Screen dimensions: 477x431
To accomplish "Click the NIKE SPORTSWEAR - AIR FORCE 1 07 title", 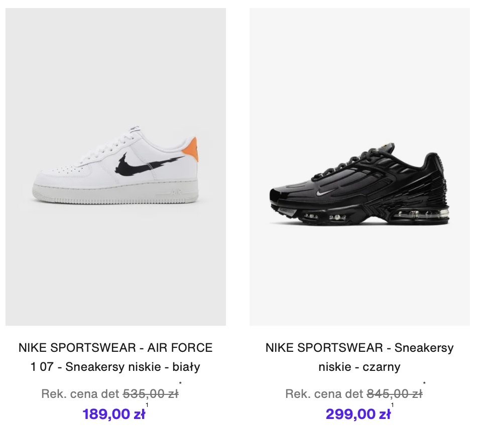I will click(115, 357).
